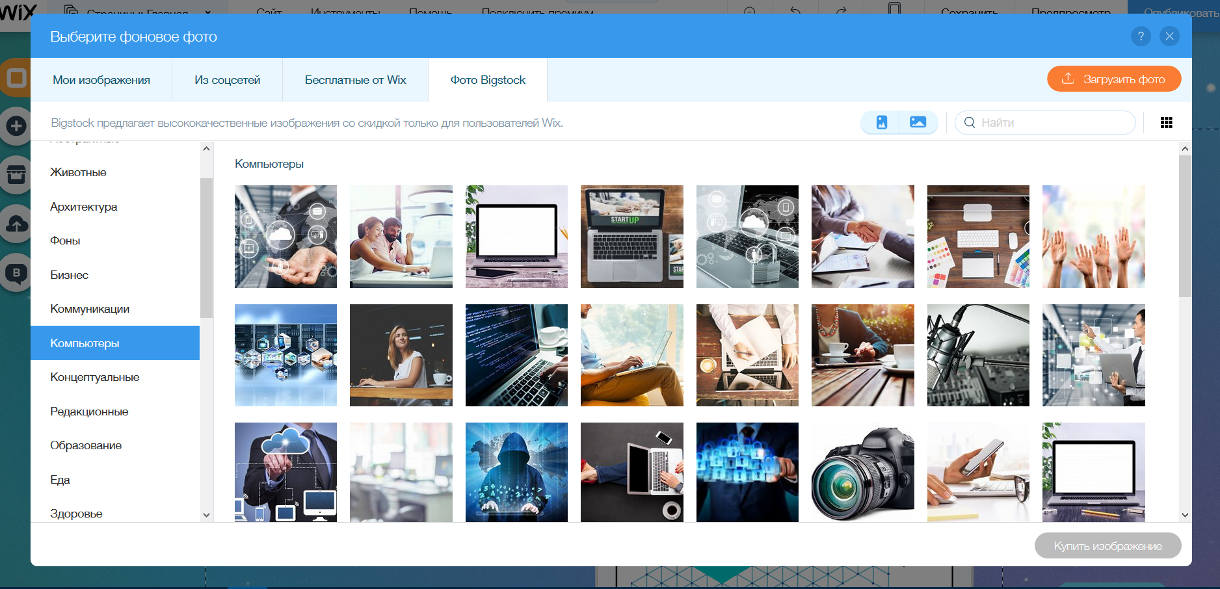Screen dimensions: 1220x589
Task: Click the search magnifier icon
Action: click(970, 122)
